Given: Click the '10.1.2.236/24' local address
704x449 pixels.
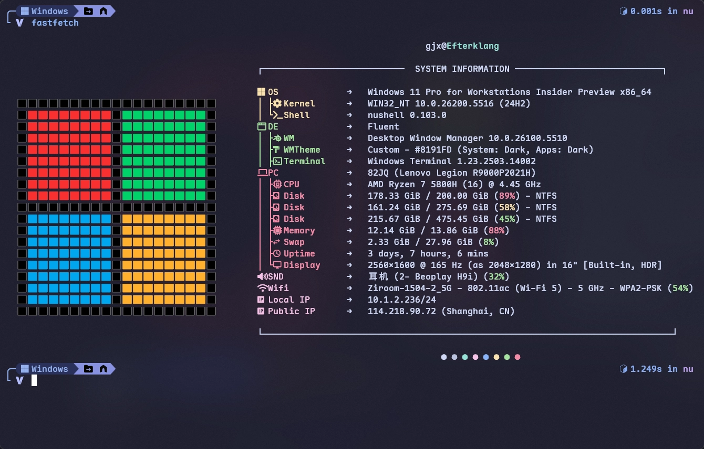Looking at the screenshot, I should [x=402, y=300].
